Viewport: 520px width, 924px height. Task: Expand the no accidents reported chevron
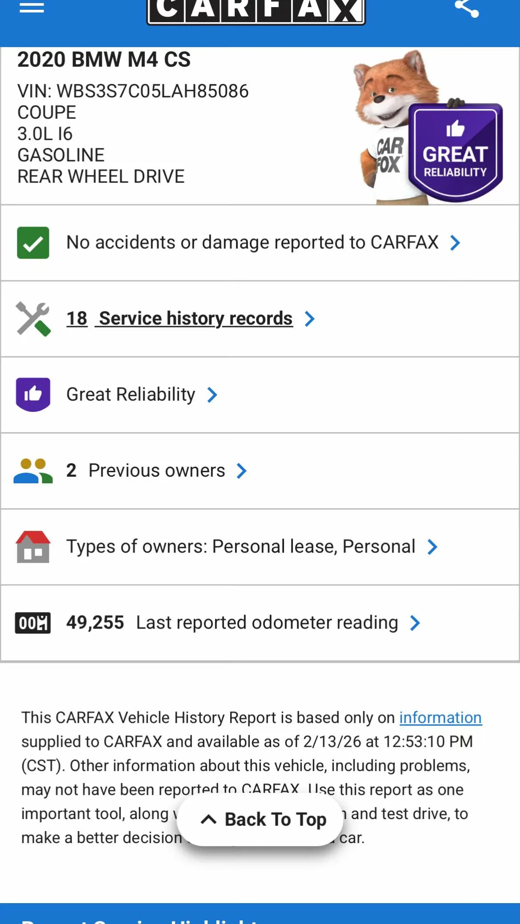pyautogui.click(x=455, y=243)
